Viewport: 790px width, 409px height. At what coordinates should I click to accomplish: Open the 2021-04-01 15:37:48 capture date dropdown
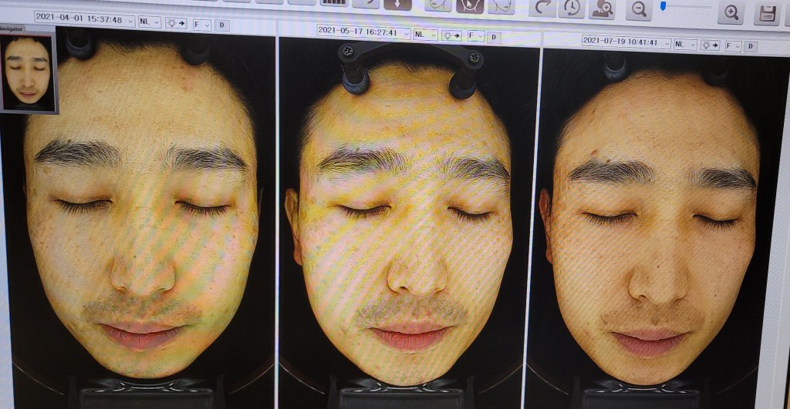[84, 20]
